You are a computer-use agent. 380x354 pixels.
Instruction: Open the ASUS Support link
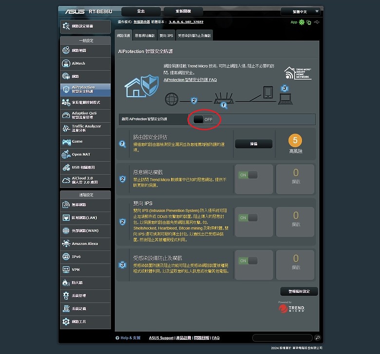pyautogui.click(x=161, y=338)
